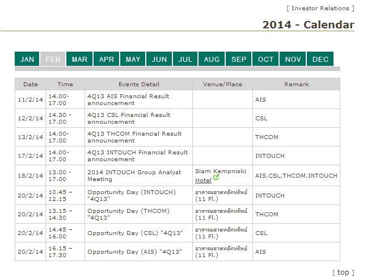Click the 16.15 – 17.30 time cell
Viewport: 384px width, 277px height.
pos(65,251)
